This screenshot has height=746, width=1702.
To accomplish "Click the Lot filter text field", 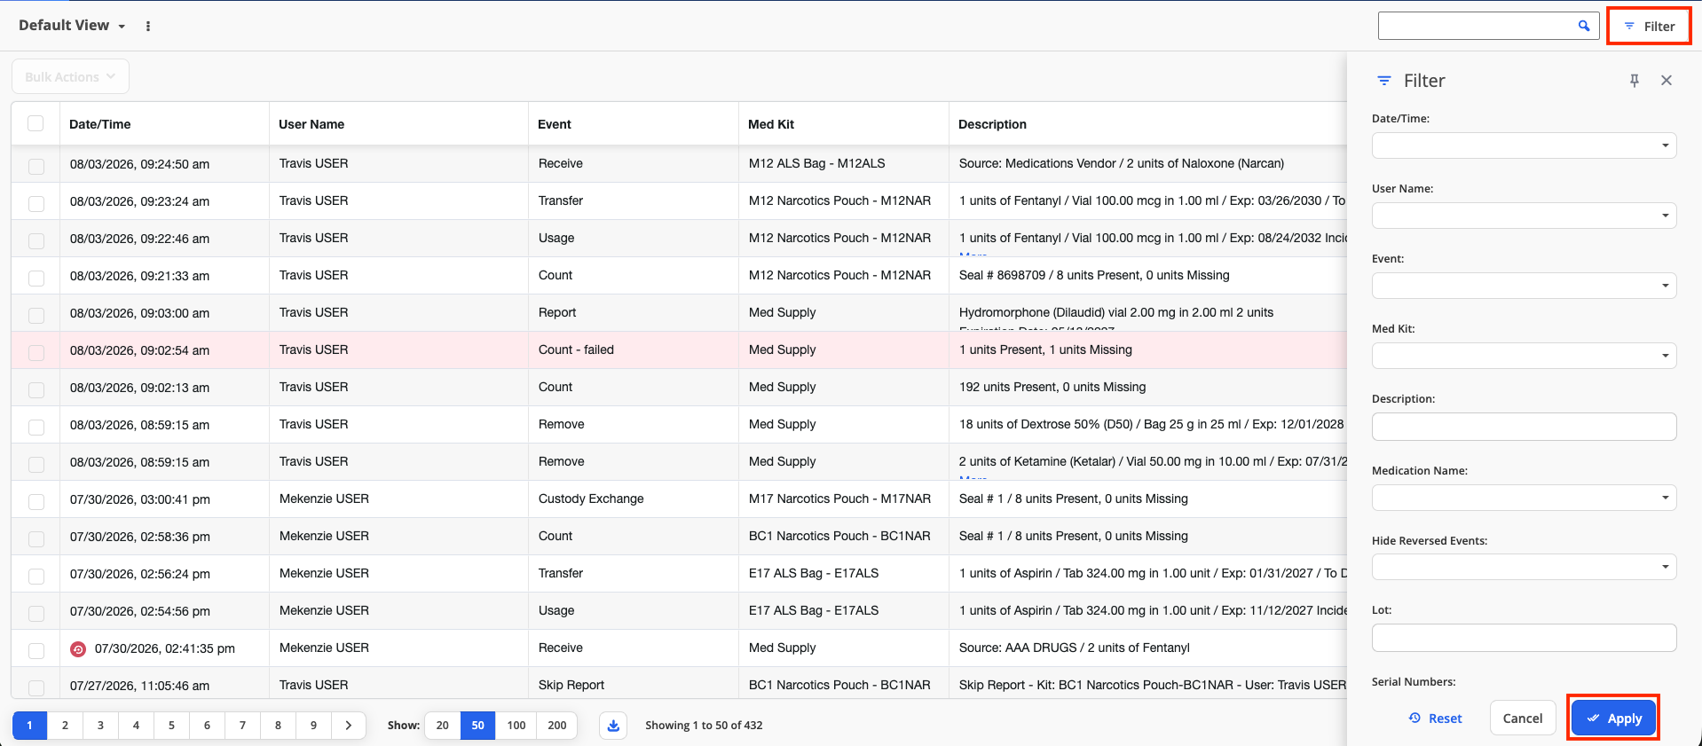I will 1524,638.
